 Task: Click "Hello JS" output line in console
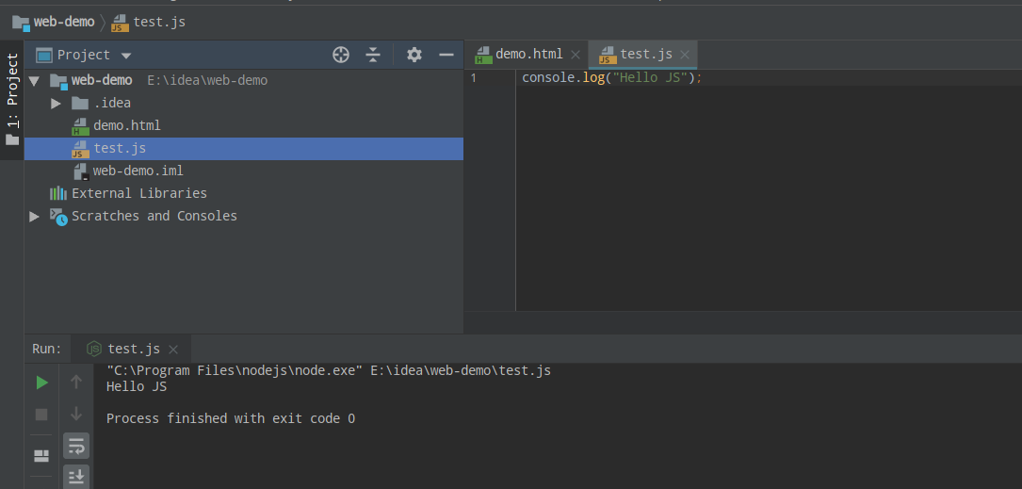[x=137, y=386]
